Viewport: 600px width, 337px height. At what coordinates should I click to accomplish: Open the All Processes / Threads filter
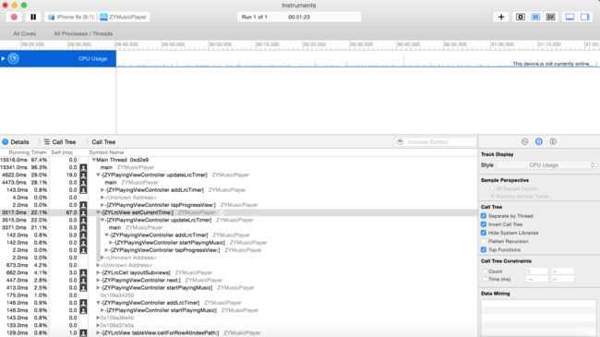click(83, 33)
